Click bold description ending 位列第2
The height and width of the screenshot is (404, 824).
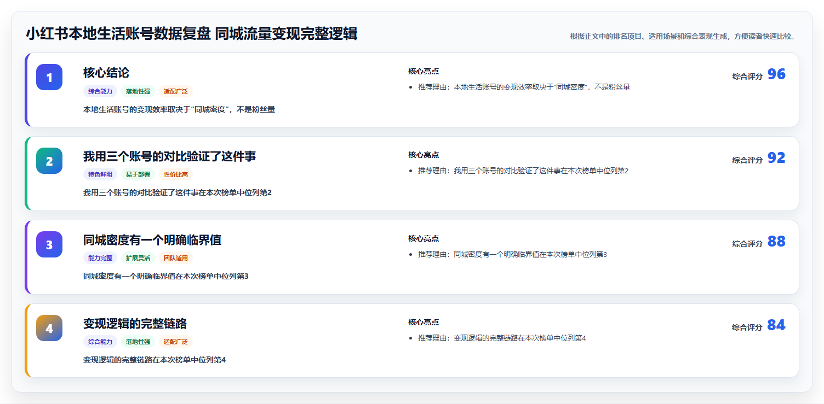[178, 192]
